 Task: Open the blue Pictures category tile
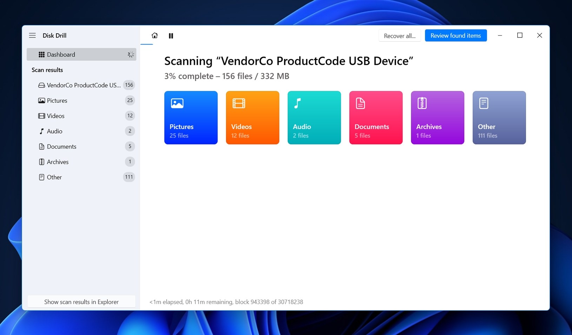point(191,118)
